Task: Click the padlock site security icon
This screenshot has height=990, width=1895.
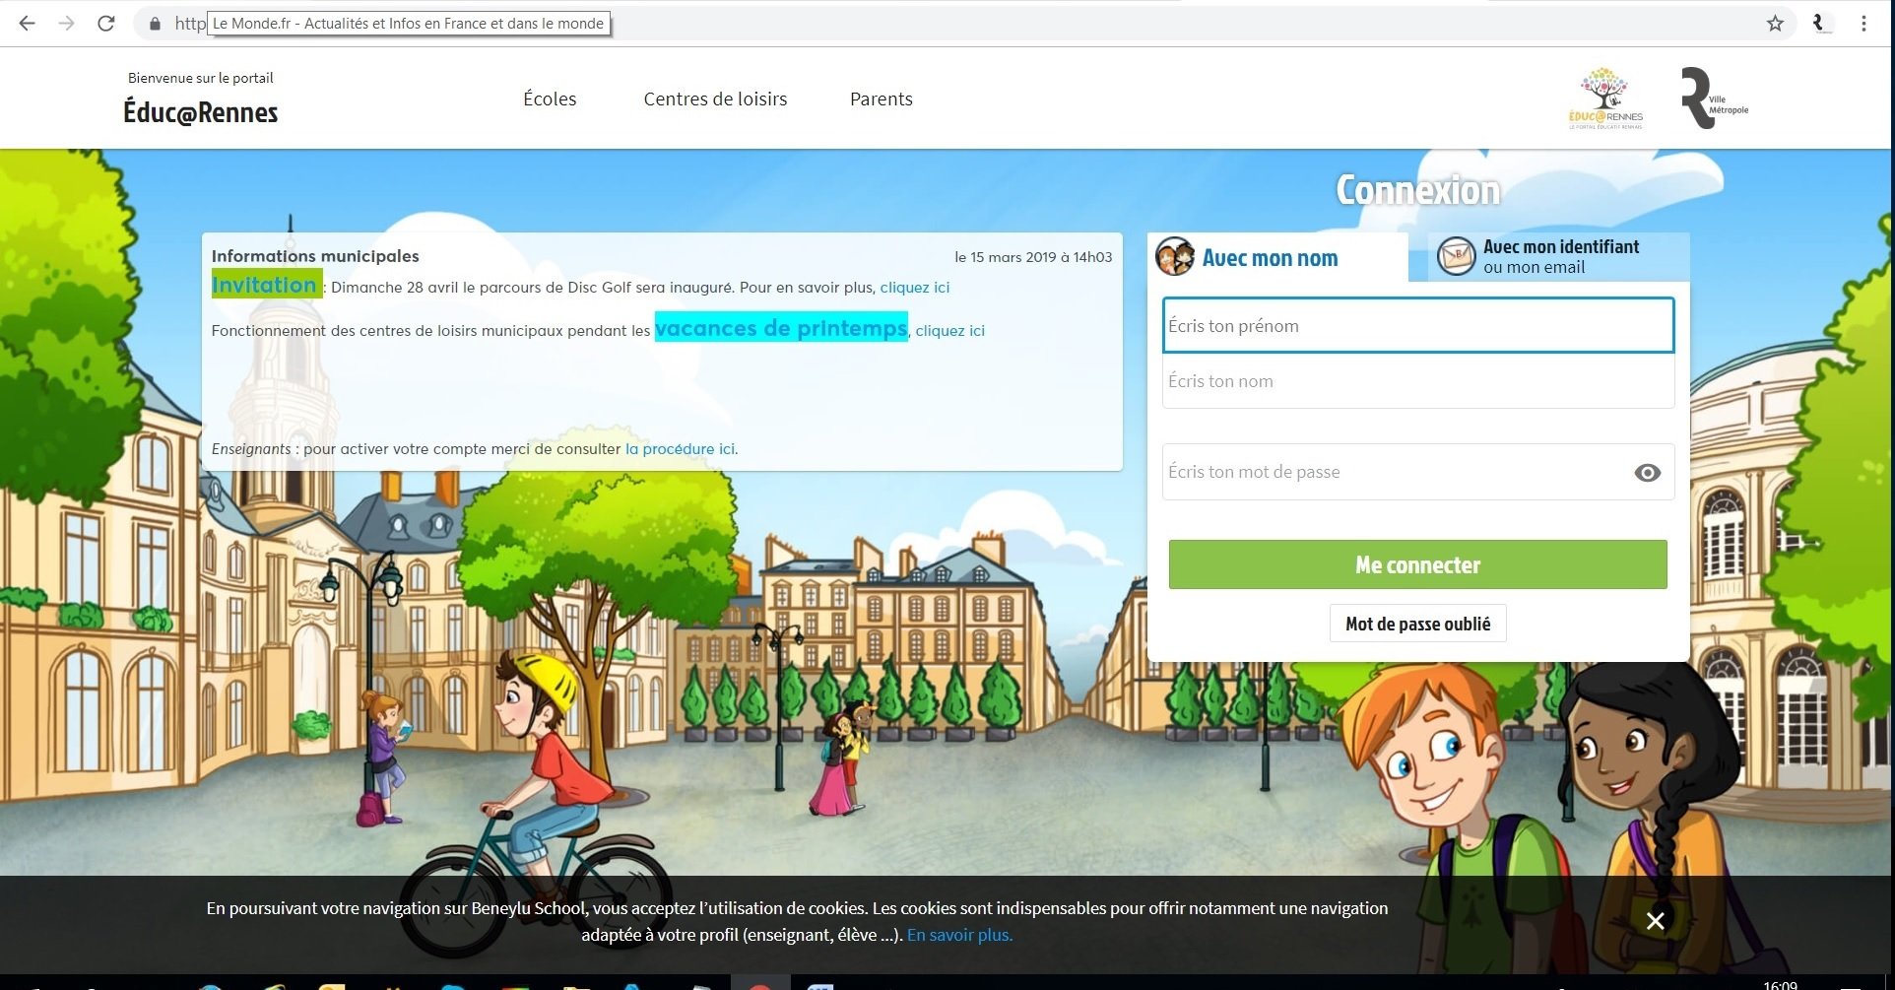Action: [x=155, y=24]
